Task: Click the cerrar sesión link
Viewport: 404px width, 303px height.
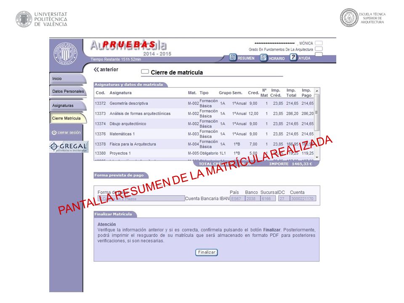Action: click(69, 133)
